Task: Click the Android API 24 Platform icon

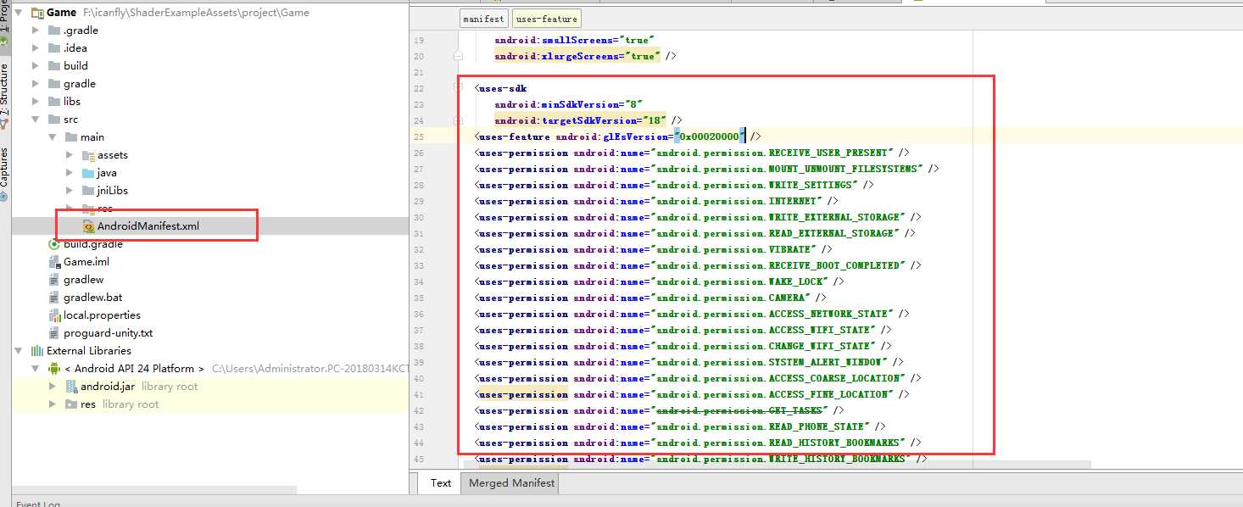Action: 54,369
